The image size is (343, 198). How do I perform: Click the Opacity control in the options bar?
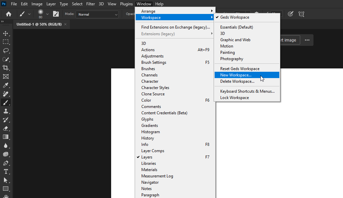130,14
